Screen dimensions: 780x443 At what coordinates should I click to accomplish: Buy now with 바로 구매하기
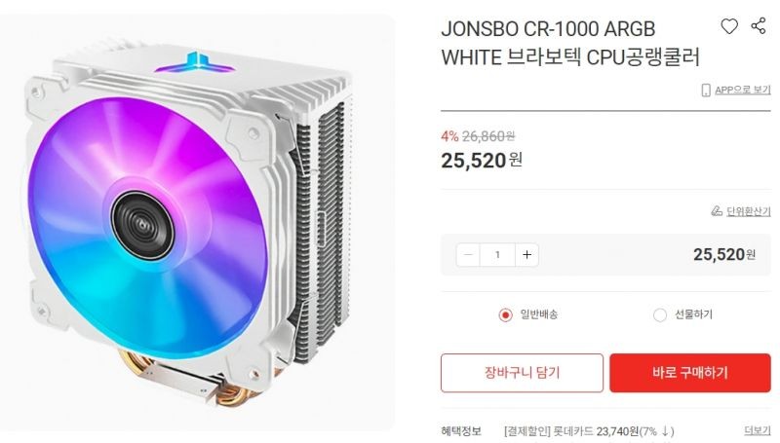(690, 373)
